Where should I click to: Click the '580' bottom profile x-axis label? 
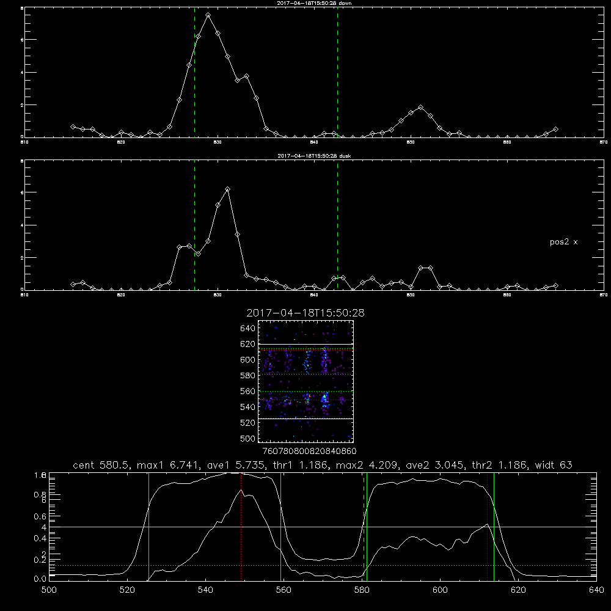(x=362, y=590)
